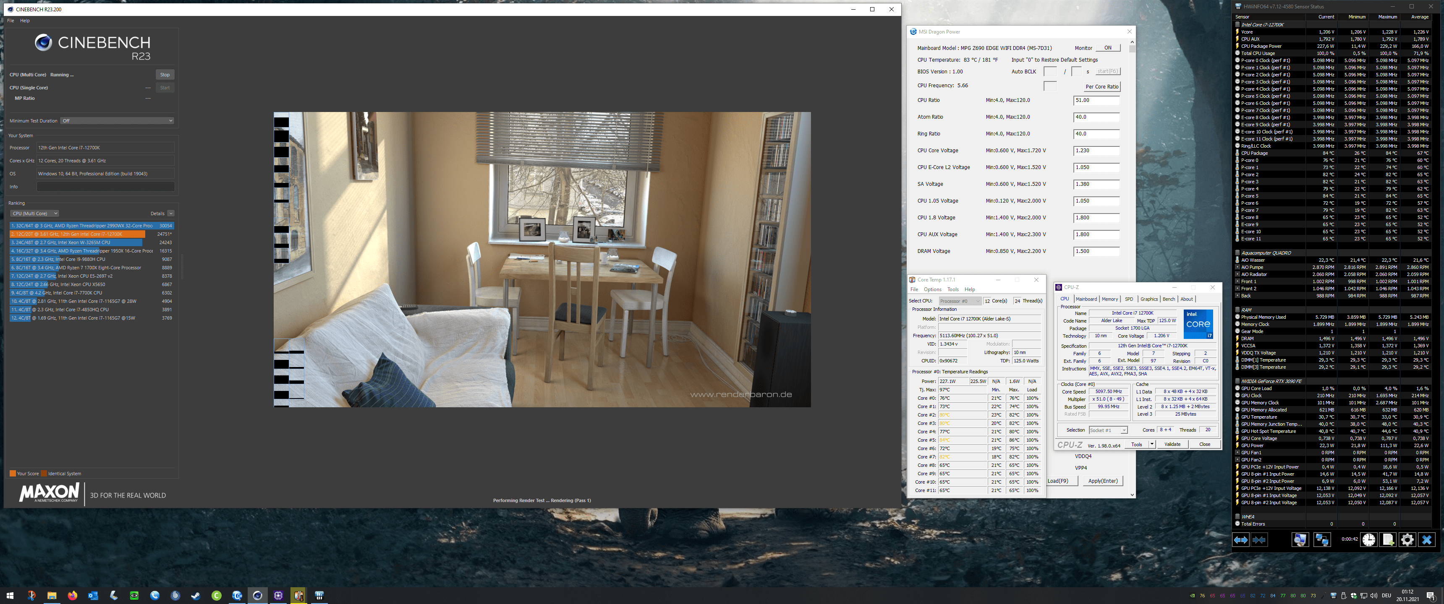Click CPU-Z Validate button
This screenshot has width=1444, height=604.
[x=1172, y=444]
